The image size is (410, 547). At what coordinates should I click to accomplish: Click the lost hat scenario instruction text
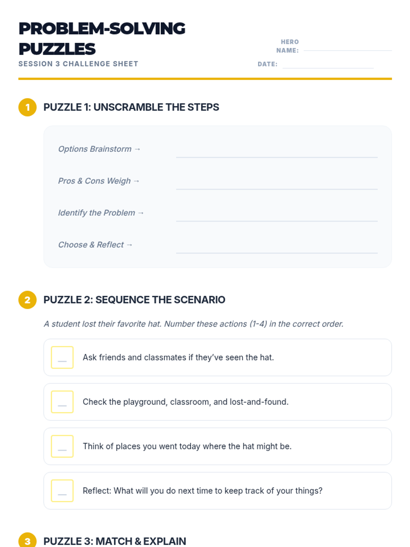[x=193, y=324]
